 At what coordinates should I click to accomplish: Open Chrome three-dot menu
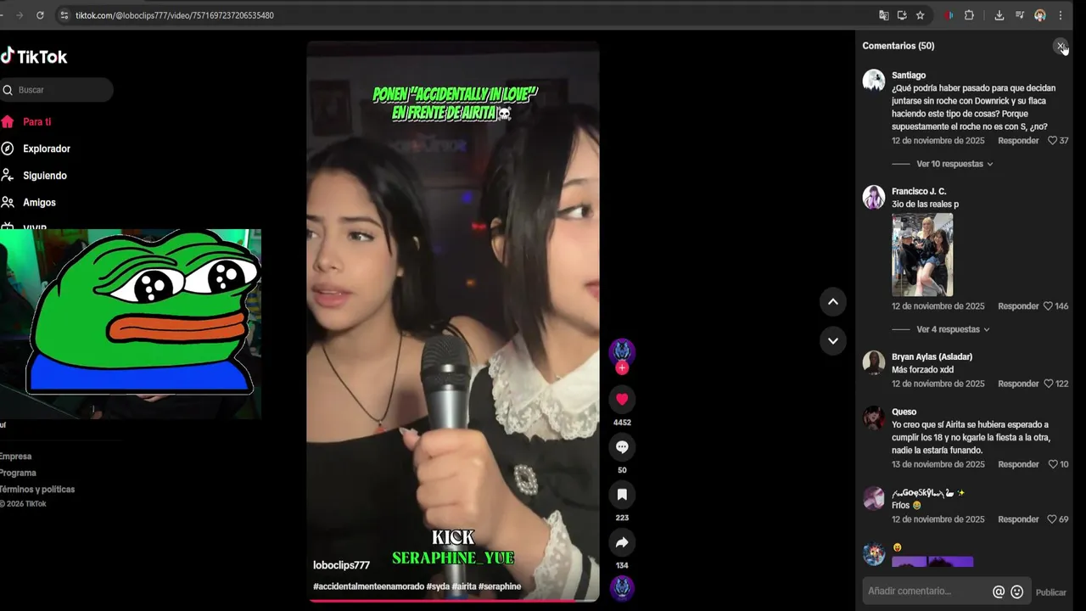coord(1060,15)
